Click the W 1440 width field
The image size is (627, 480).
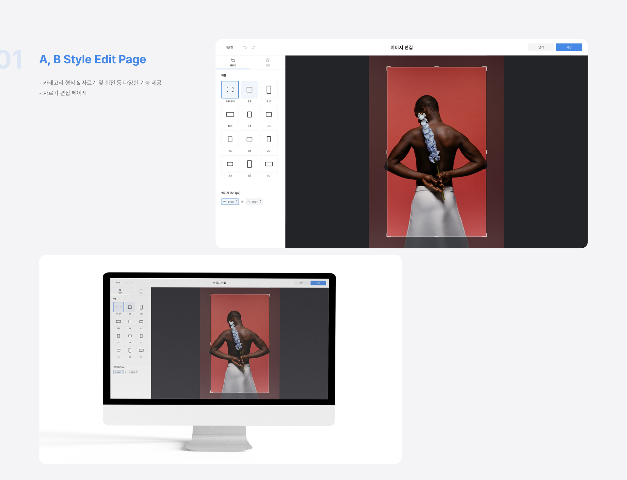[230, 202]
